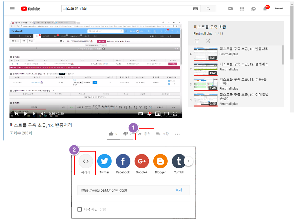Screen dimensions: 298x224
Task: Open player settings gear
Action: pos(149,114)
